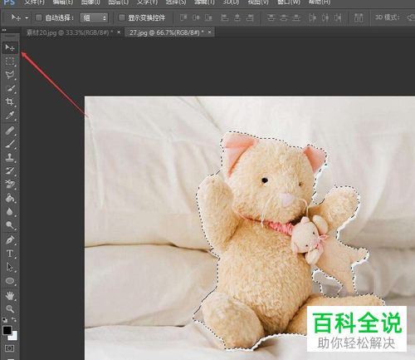Swap foreground and background colors
Viewport: 415px width, 360px height.
[x=14, y=320]
